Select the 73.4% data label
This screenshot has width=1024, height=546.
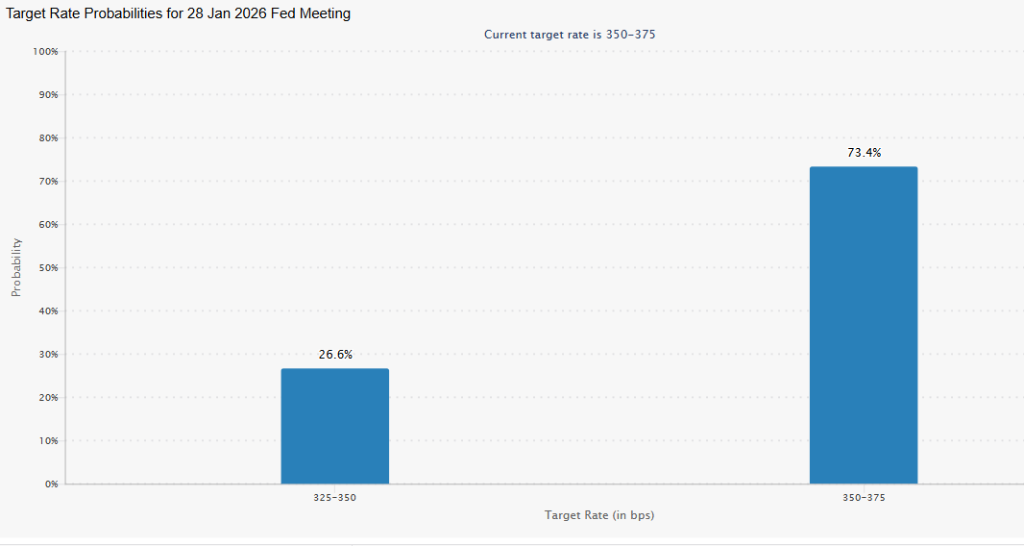pyautogui.click(x=864, y=153)
